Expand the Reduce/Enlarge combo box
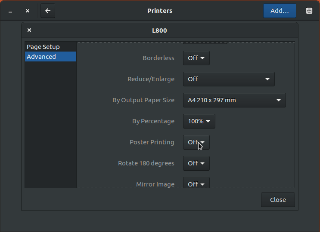Image resolution: width=320 pixels, height=232 pixels. pos(229,79)
